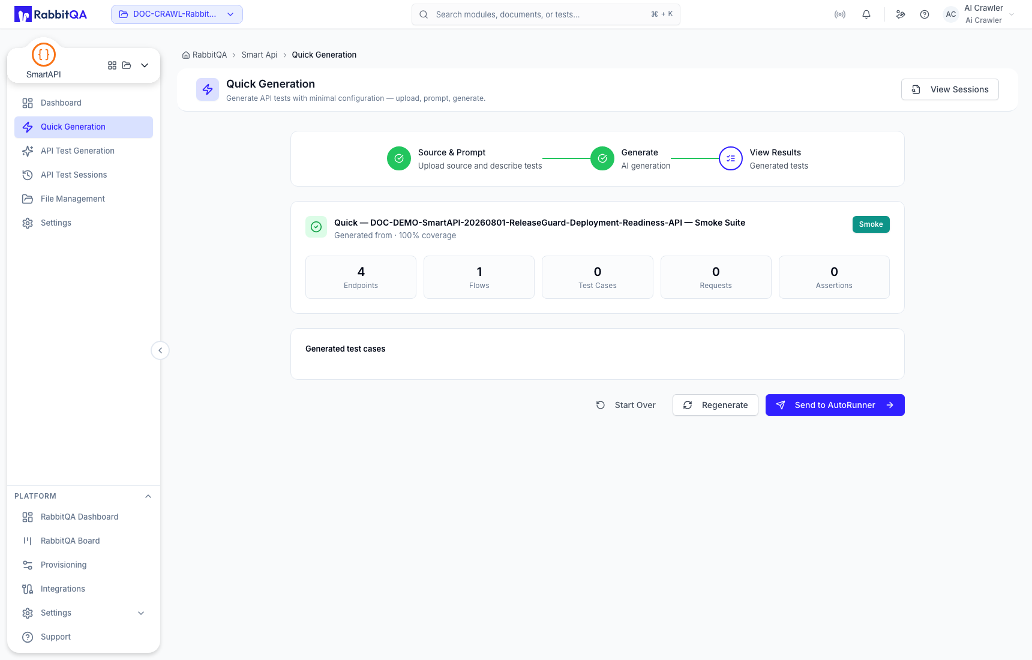Expand the platform Settings chevron

141,613
